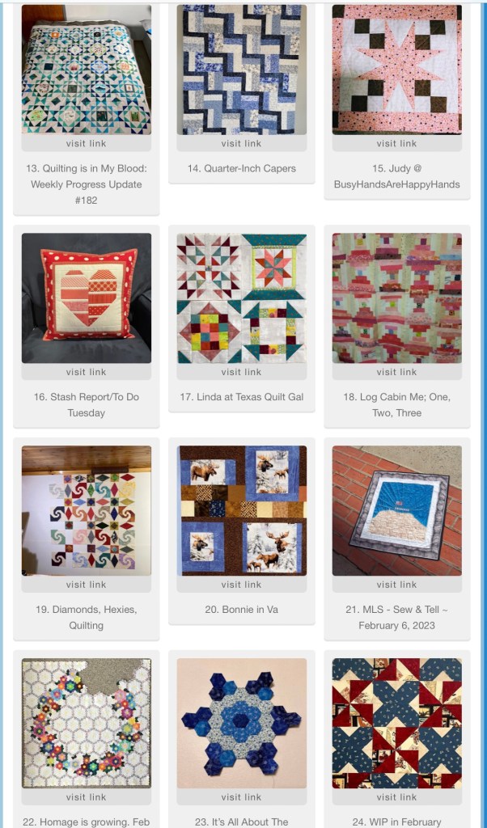This screenshot has height=828, width=487.
Task: Open the snail trail diamonds quilt image
Action: pyautogui.click(x=86, y=511)
